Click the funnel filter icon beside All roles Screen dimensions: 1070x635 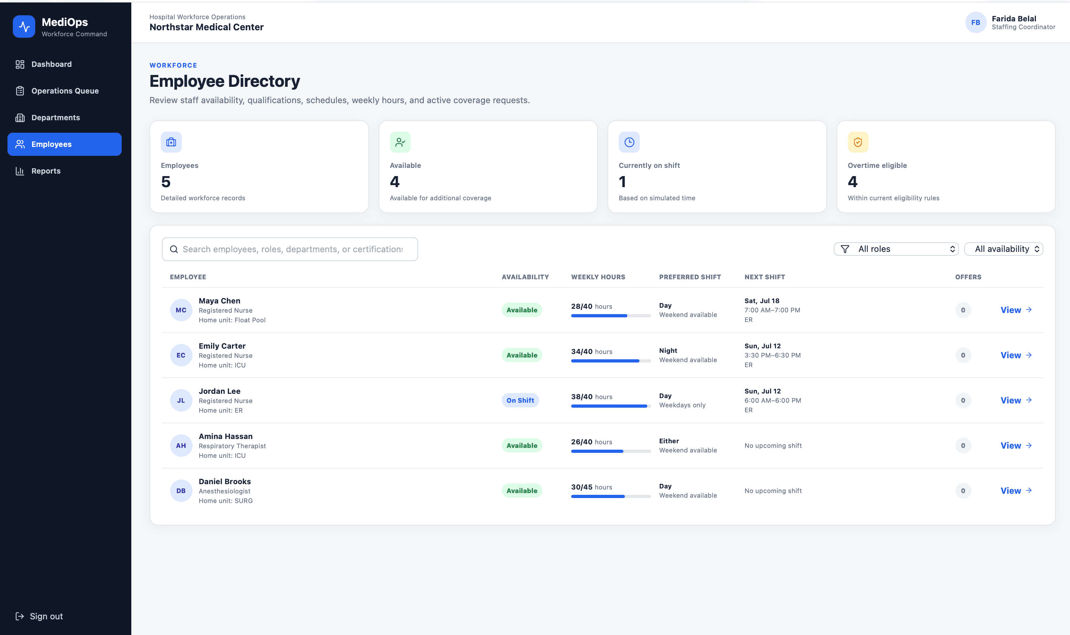click(845, 249)
